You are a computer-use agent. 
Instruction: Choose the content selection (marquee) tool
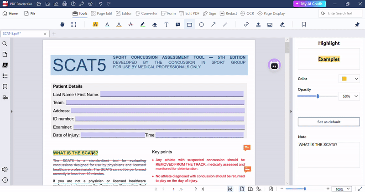[x=74, y=25]
